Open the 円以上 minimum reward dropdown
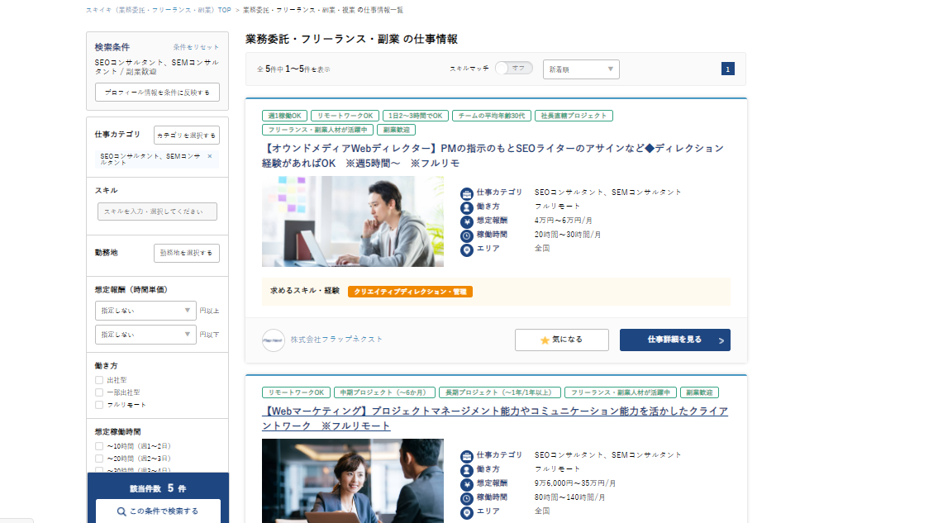938x523 pixels. tap(145, 311)
